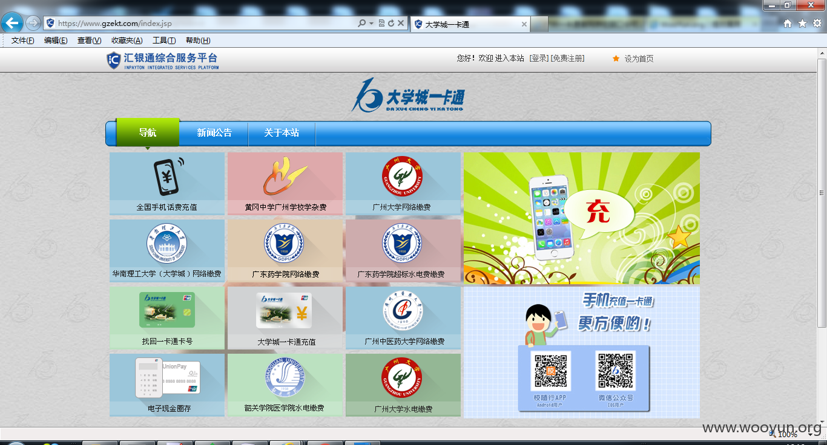The width and height of the screenshot is (827, 445).
Task: Click the 100% zoom level in status bar
Action: (787, 434)
